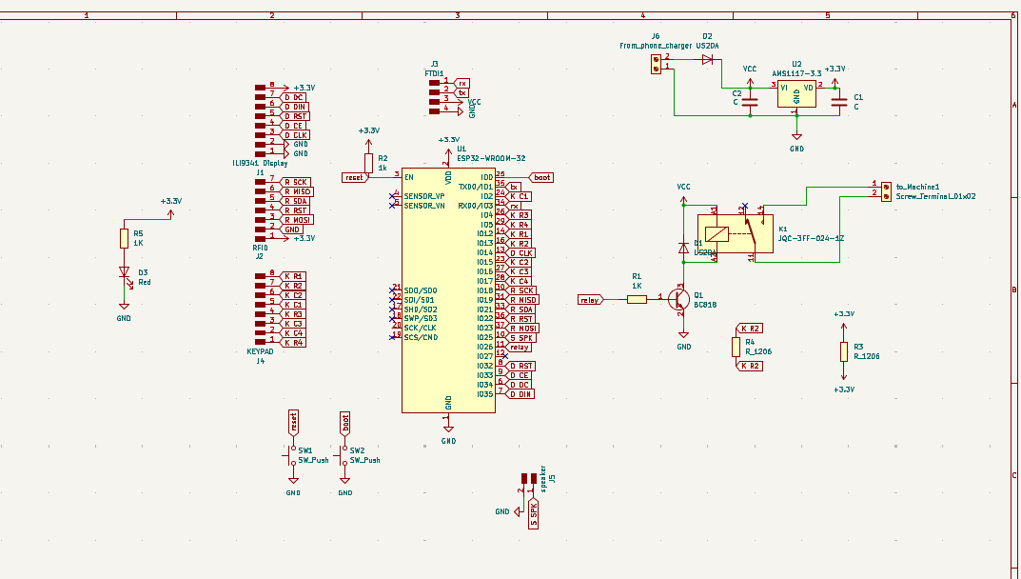Click the GND symbol under SW1
The width and height of the screenshot is (1021, 579).
click(293, 481)
